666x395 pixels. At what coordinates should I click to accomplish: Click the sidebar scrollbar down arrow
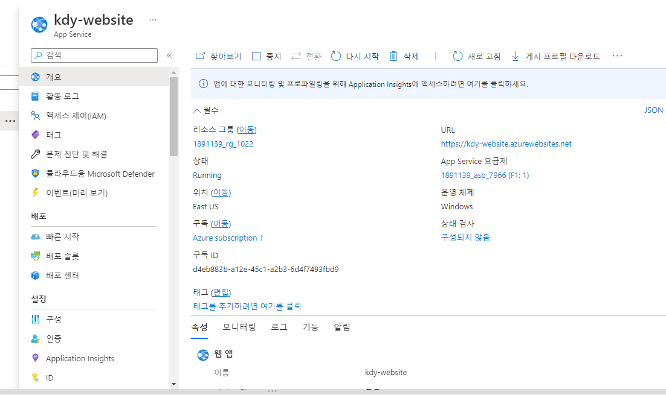click(173, 384)
